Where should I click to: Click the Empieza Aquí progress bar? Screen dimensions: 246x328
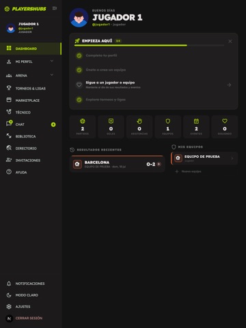pyautogui.click(x=149, y=46)
